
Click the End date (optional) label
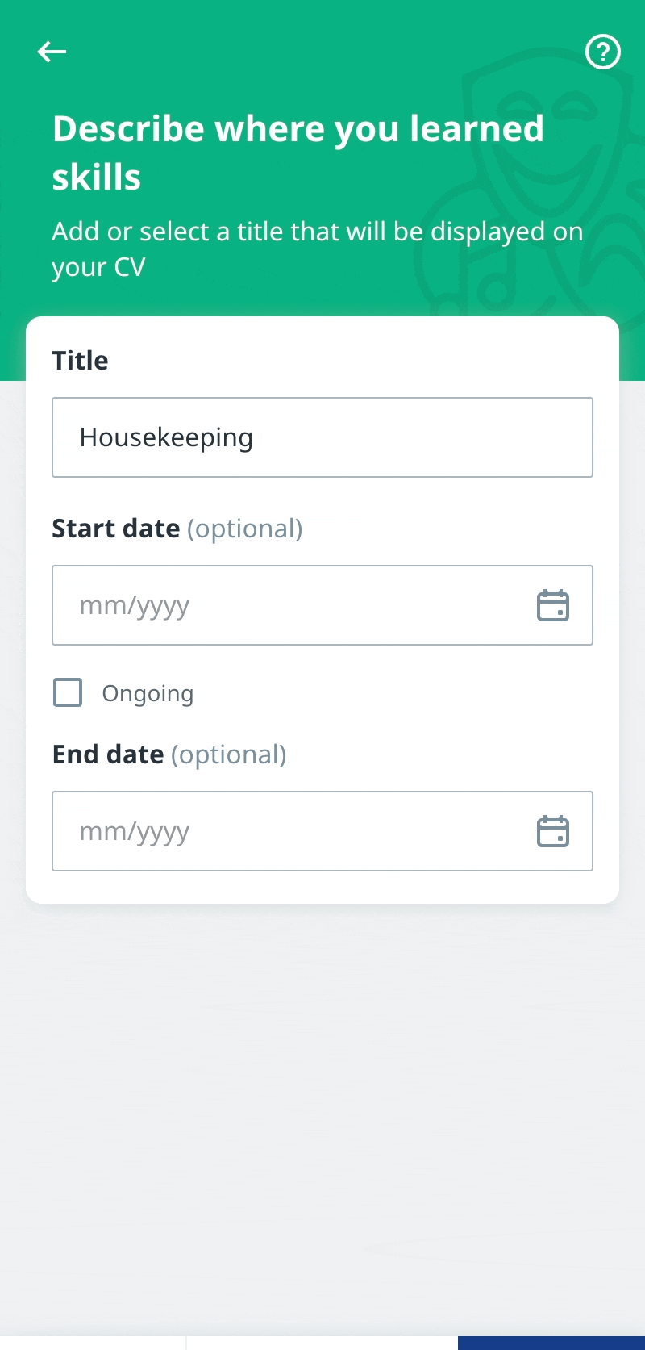[169, 754]
